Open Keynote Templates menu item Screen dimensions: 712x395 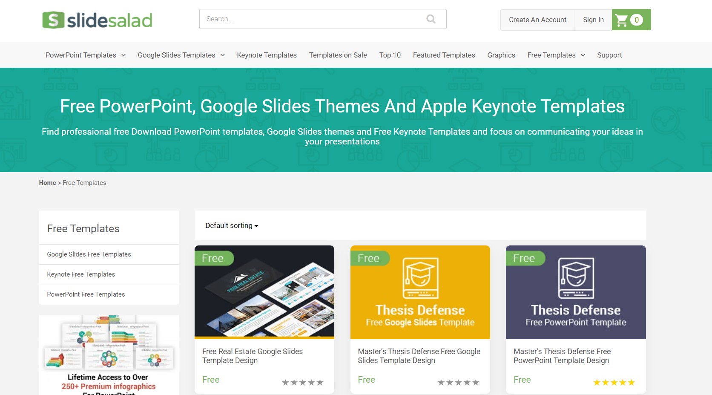(x=267, y=55)
